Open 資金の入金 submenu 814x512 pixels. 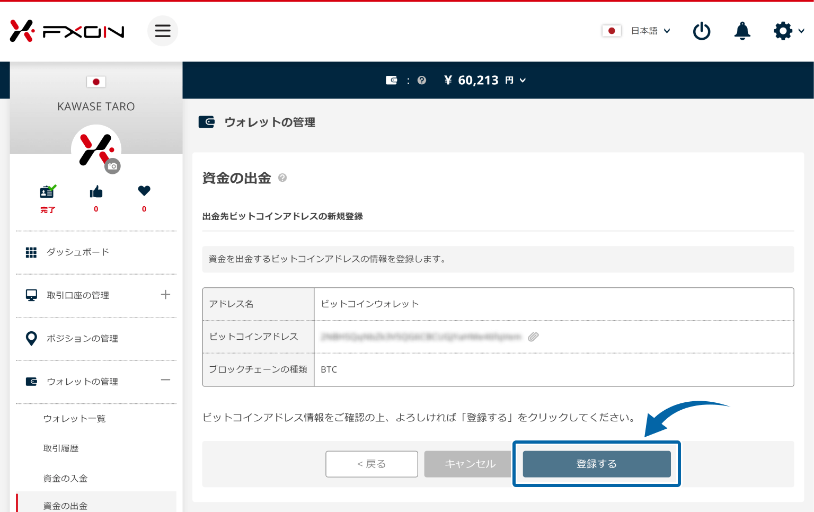tap(65, 479)
